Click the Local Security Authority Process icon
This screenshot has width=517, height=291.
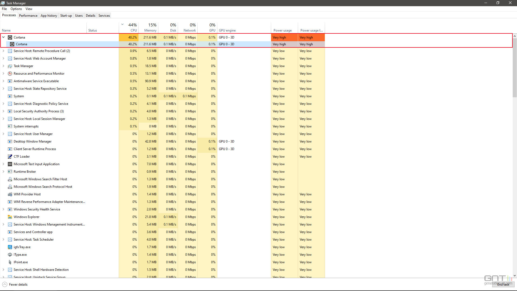[x=10, y=111]
